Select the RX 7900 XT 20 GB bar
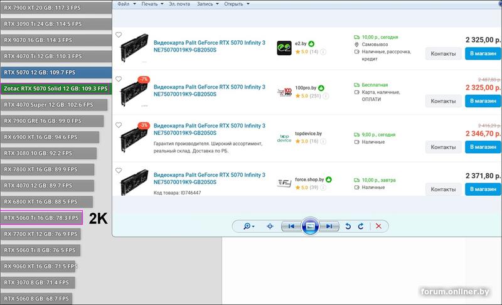 coord(56,8)
